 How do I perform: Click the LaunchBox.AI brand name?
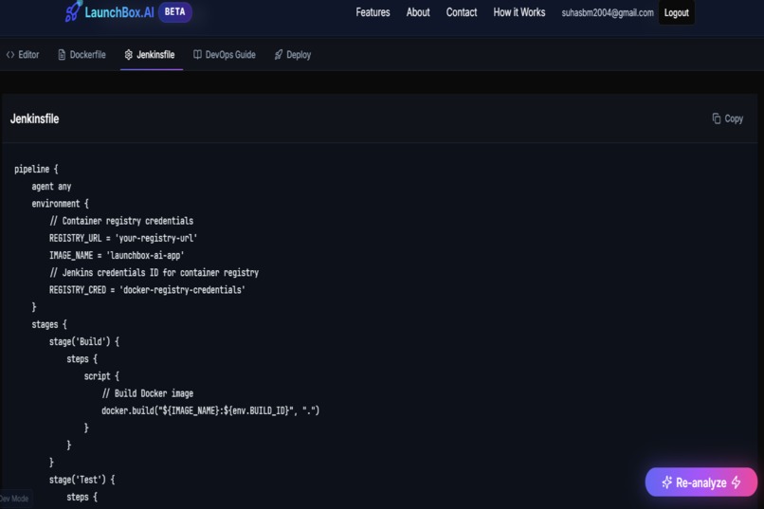pos(119,12)
